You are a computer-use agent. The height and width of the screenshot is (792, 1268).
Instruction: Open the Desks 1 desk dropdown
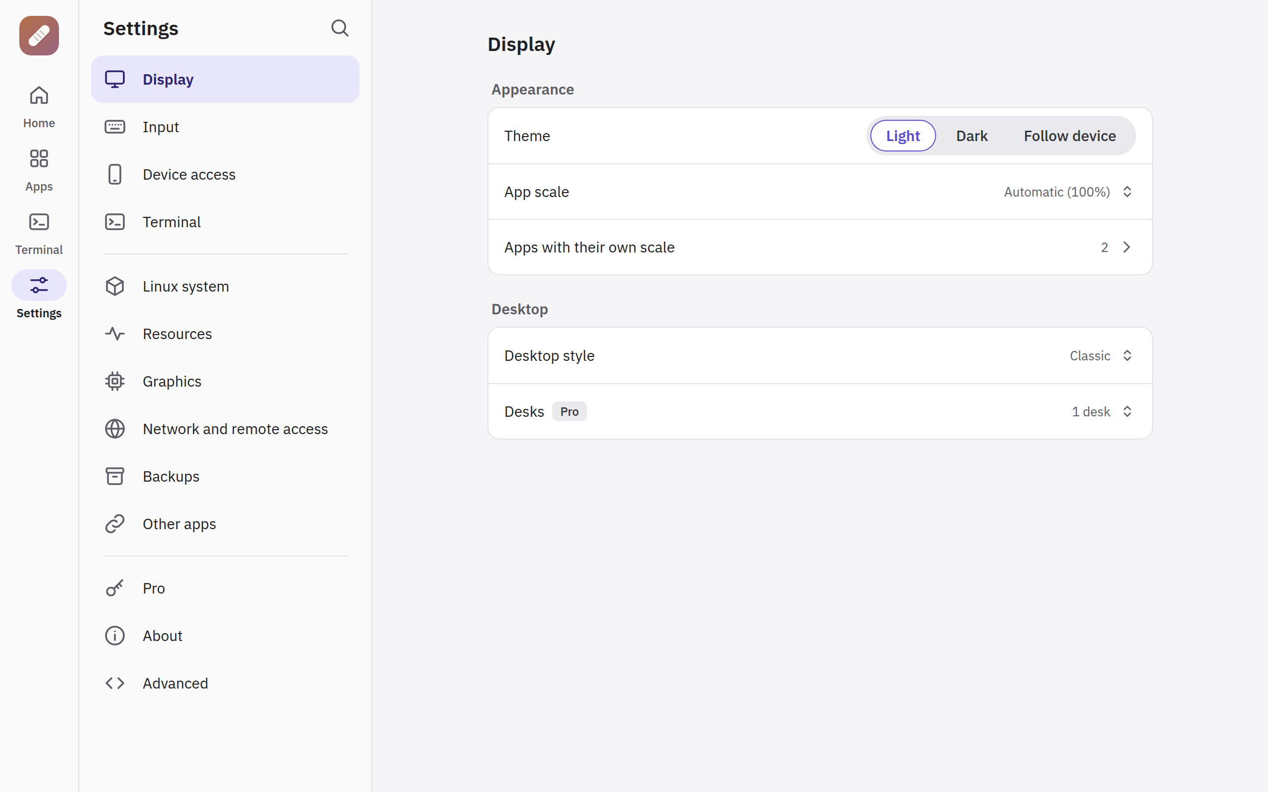[x=1102, y=412]
